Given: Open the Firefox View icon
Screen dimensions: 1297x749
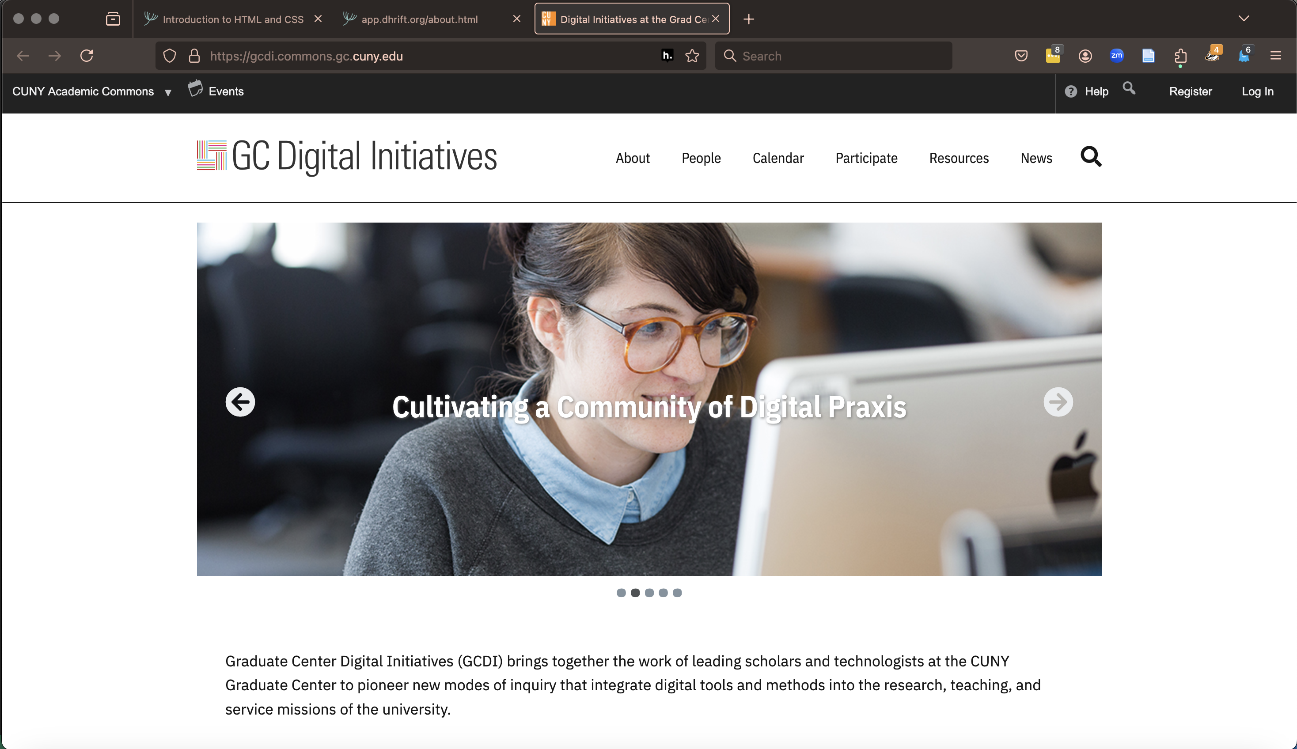Looking at the screenshot, I should point(113,19).
